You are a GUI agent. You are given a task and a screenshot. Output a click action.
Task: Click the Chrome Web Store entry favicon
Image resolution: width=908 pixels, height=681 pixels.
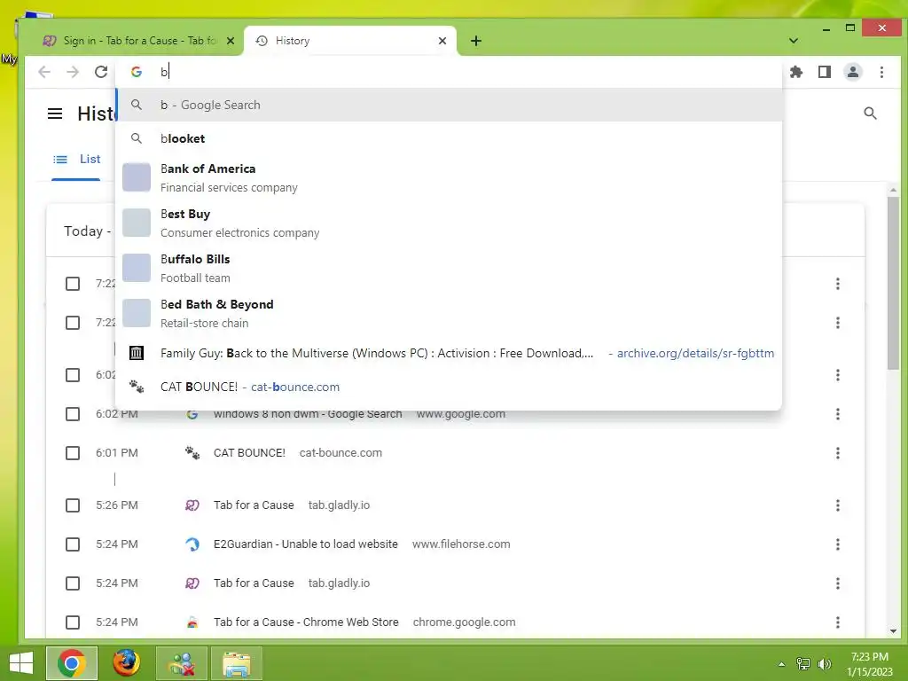192,622
